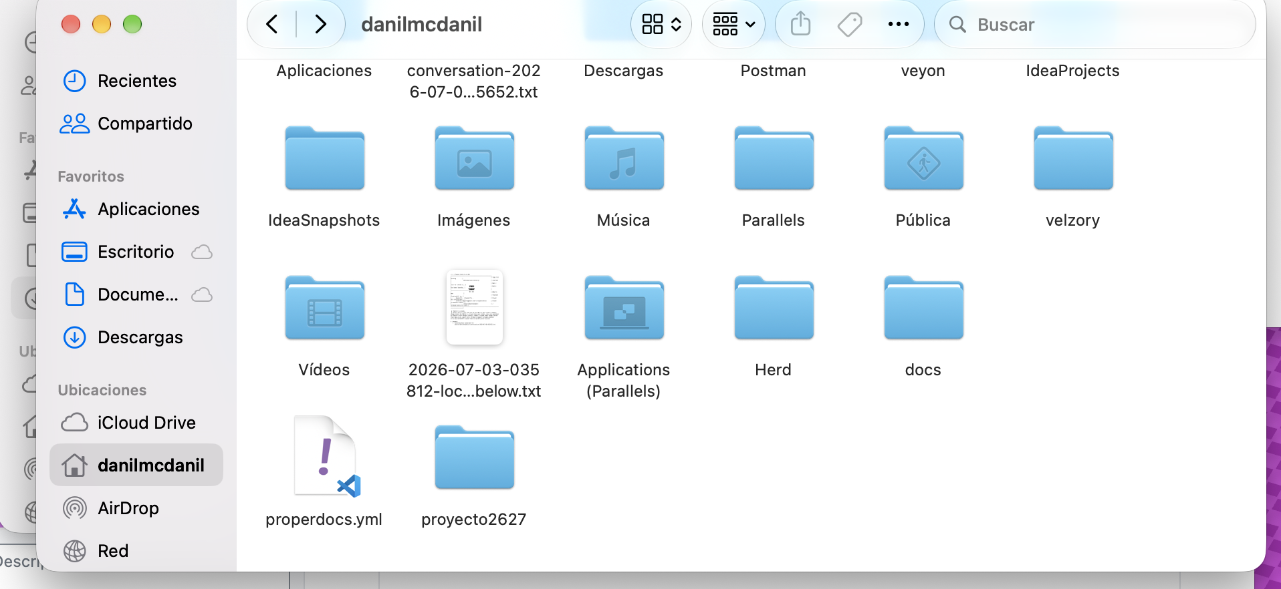
Task: Click the red close window button
Action: click(71, 25)
